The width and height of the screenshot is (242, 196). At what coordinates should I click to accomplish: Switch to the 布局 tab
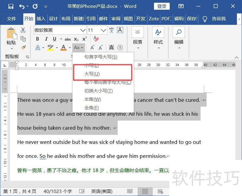tap(66, 19)
